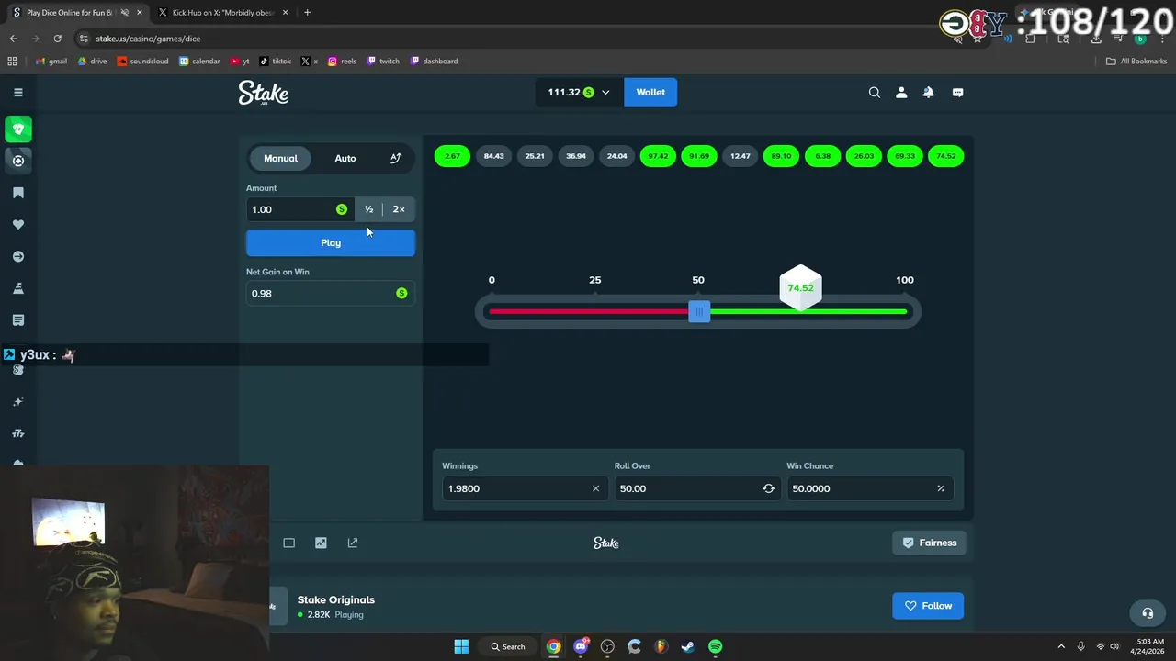Open the casino cards icon in sidebar
1176x661 pixels.
[17, 129]
